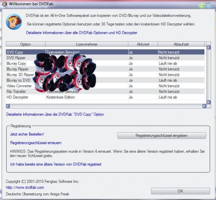
Task: Click the horizontal scroll right arrow
Action: click(204, 106)
